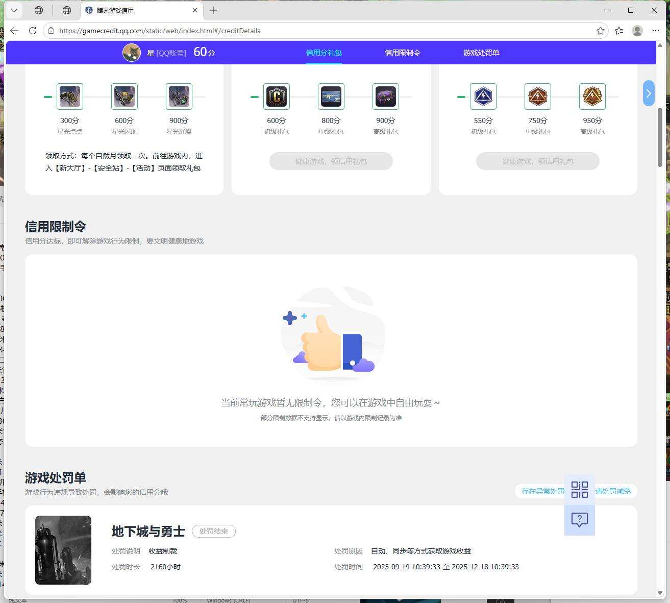Open browser settings and more menu

tap(656, 31)
